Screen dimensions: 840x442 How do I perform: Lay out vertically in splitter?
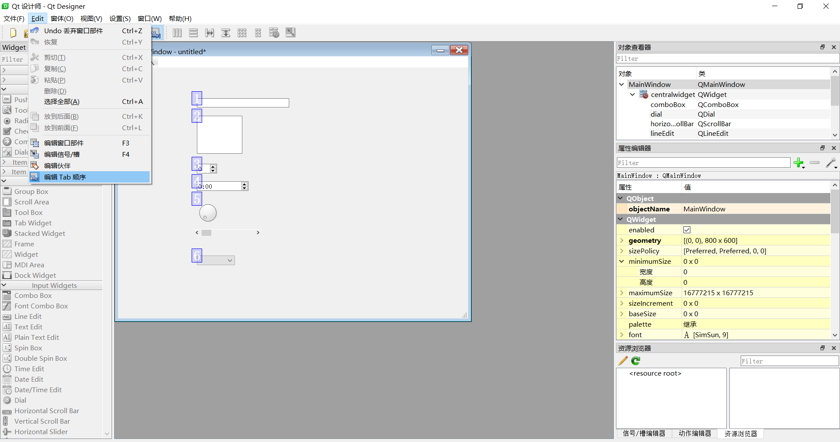tap(226, 33)
